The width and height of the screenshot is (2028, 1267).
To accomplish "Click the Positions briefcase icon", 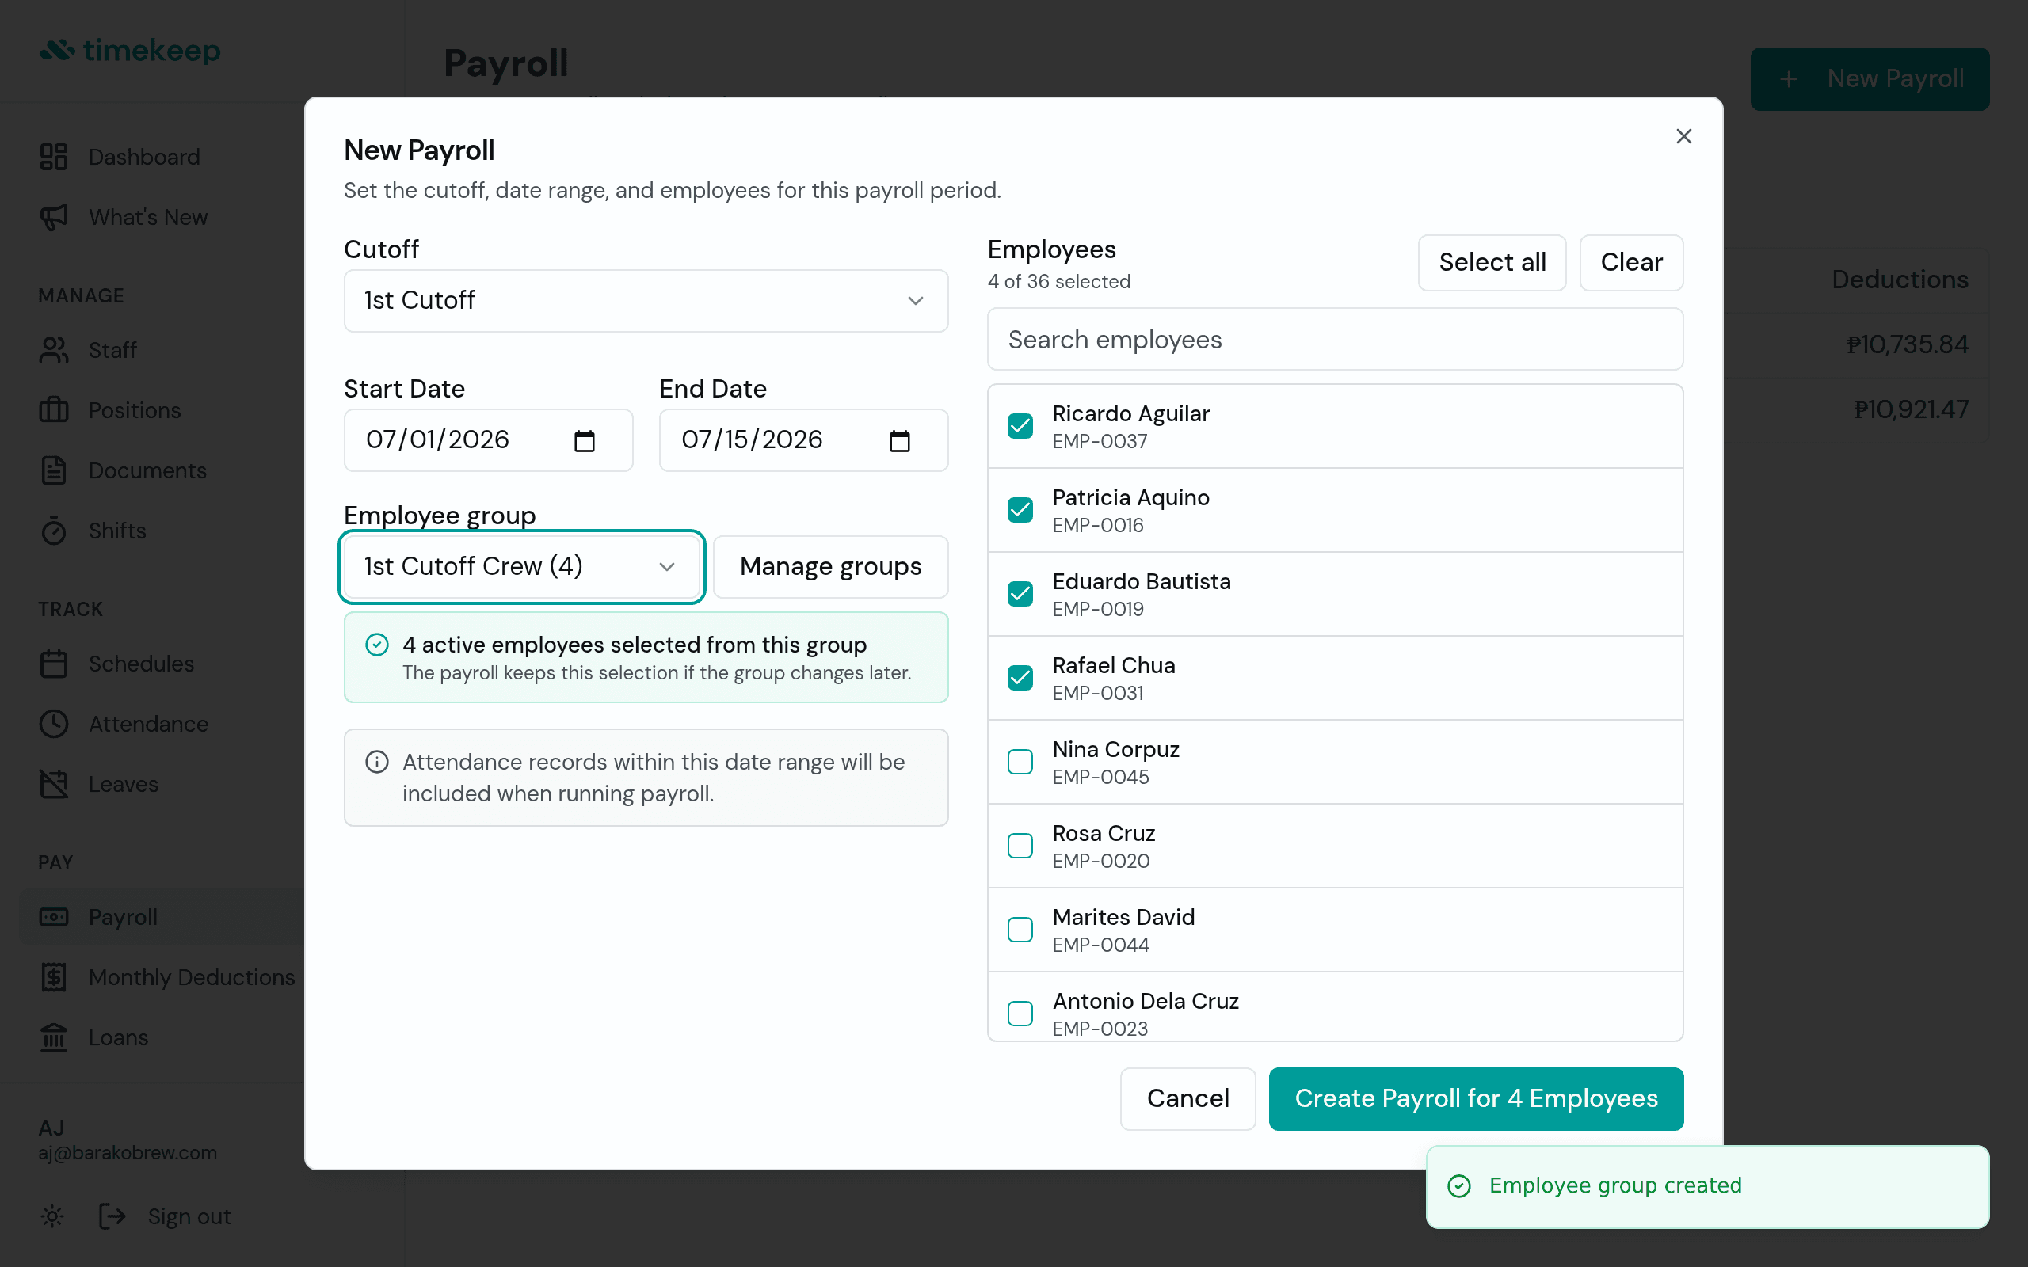I will (x=54, y=411).
